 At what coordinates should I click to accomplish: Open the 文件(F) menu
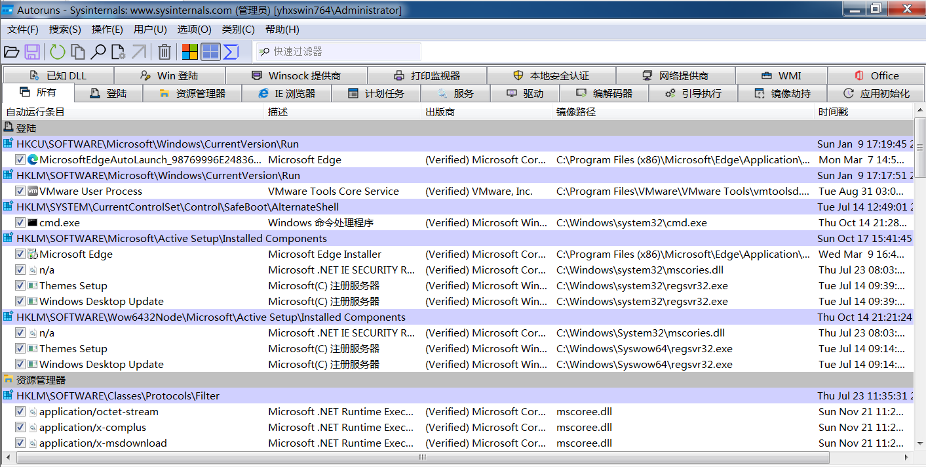pyautogui.click(x=23, y=30)
